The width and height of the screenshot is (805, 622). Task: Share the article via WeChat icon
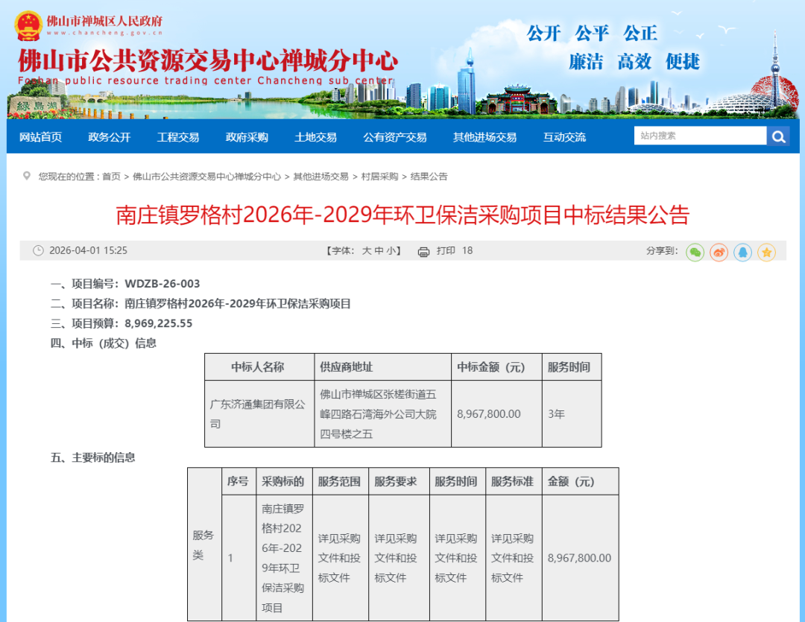(x=695, y=251)
